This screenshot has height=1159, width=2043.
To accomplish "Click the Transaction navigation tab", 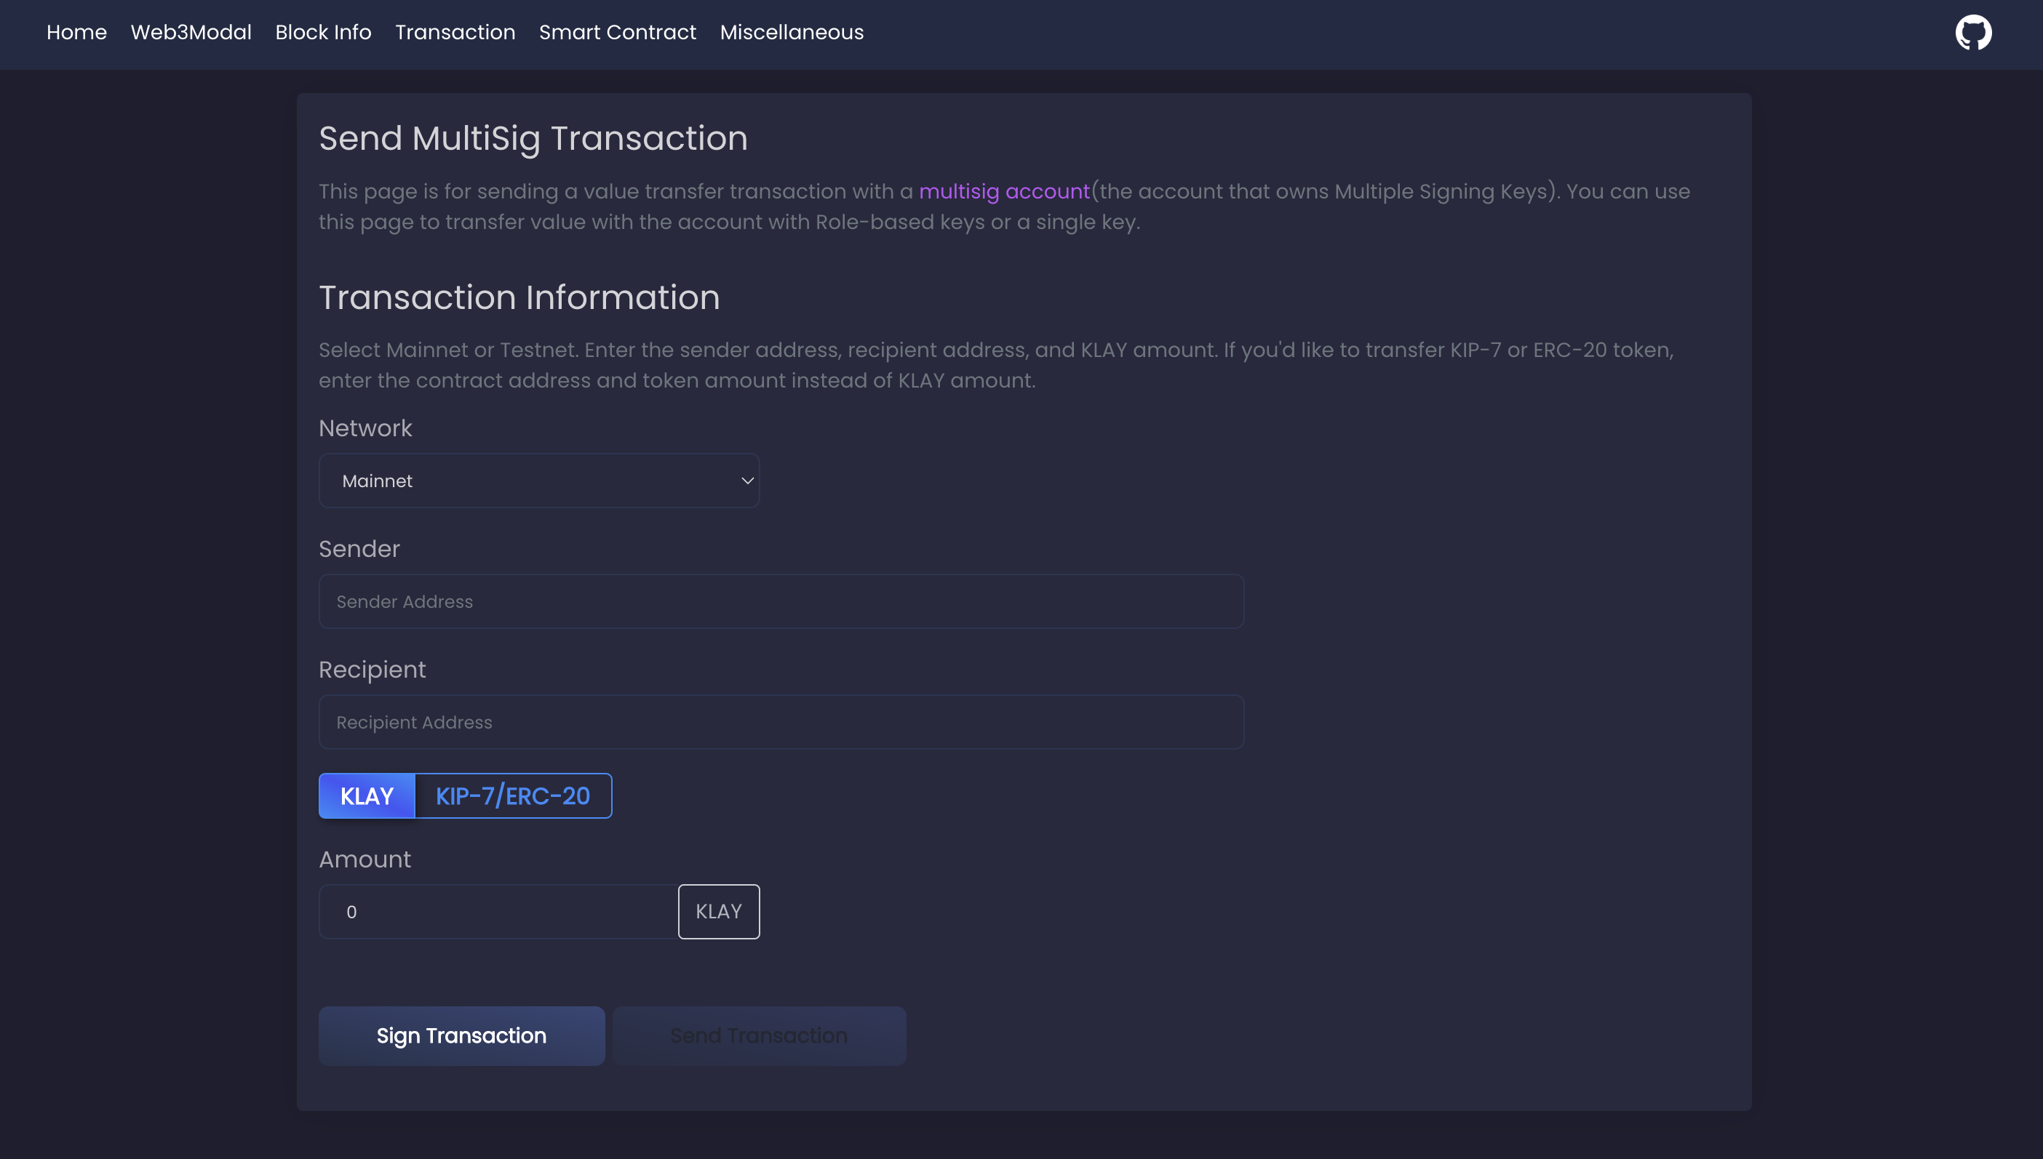I will (455, 32).
